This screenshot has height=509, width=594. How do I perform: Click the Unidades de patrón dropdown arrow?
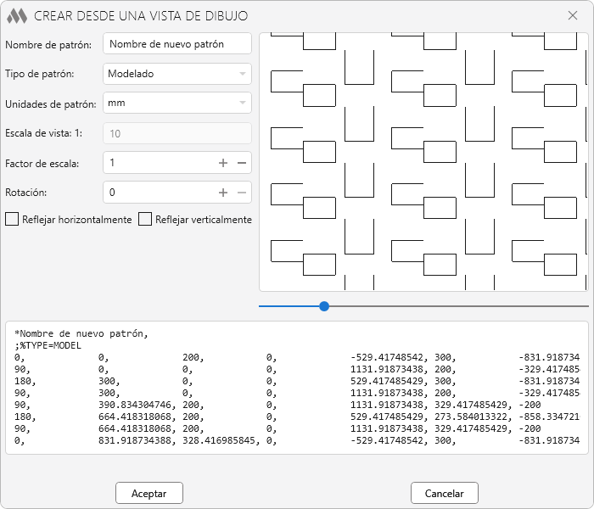[x=244, y=104]
